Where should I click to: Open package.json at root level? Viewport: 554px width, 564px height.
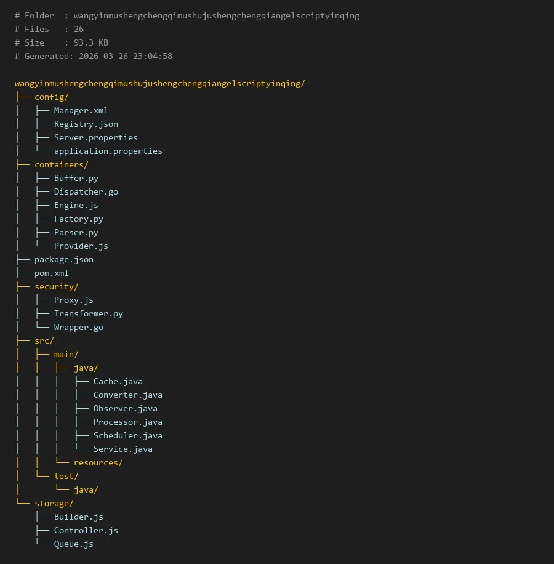click(63, 259)
